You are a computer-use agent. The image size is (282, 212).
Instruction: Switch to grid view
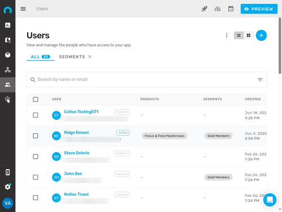[249, 36]
